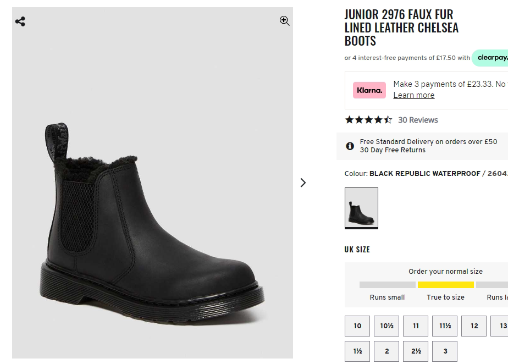The image size is (508, 364).
Task: Select the black boot colour swatch
Action: (361, 208)
